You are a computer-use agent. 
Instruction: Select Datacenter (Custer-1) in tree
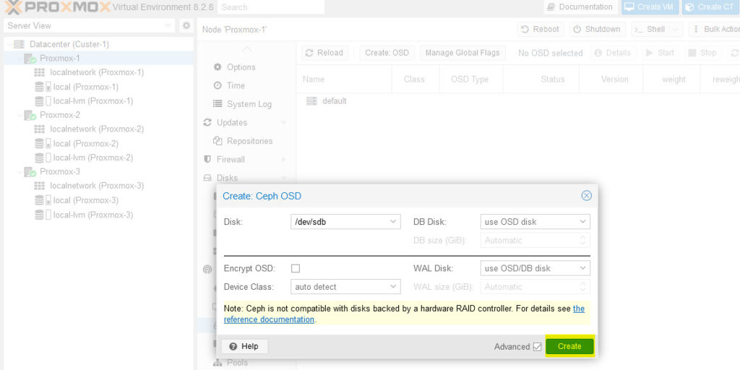pyautogui.click(x=69, y=44)
